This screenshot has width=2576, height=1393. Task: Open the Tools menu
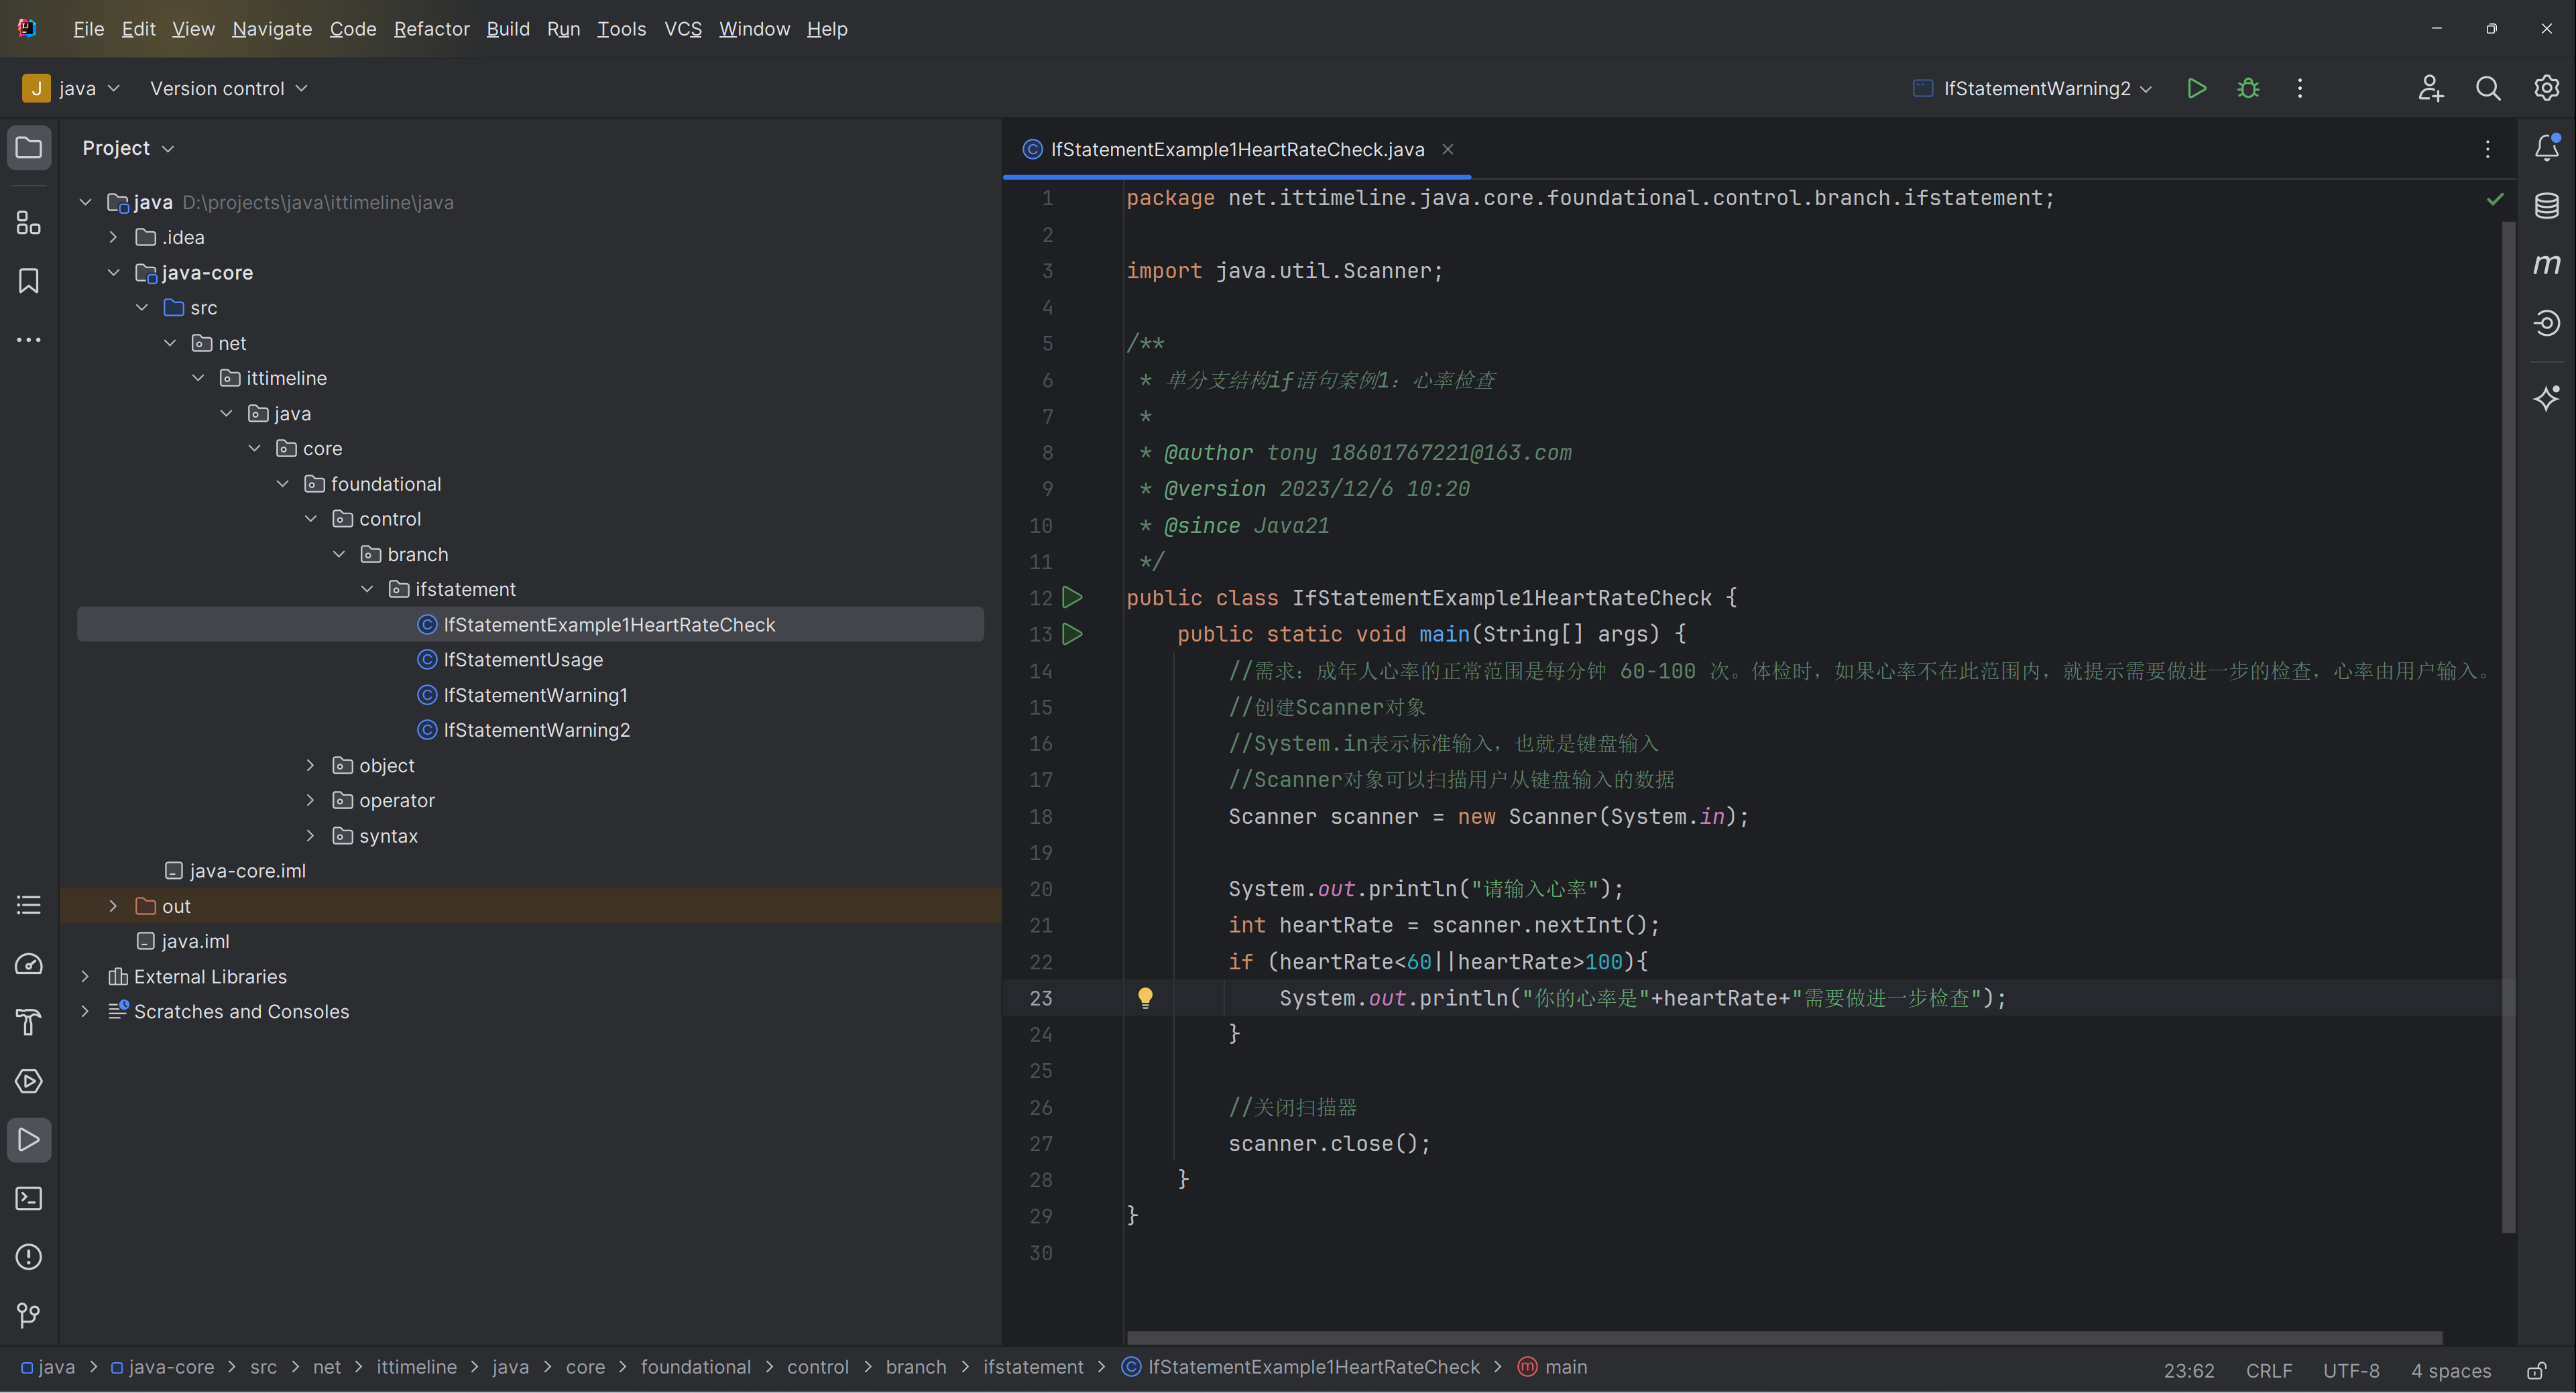621,29
